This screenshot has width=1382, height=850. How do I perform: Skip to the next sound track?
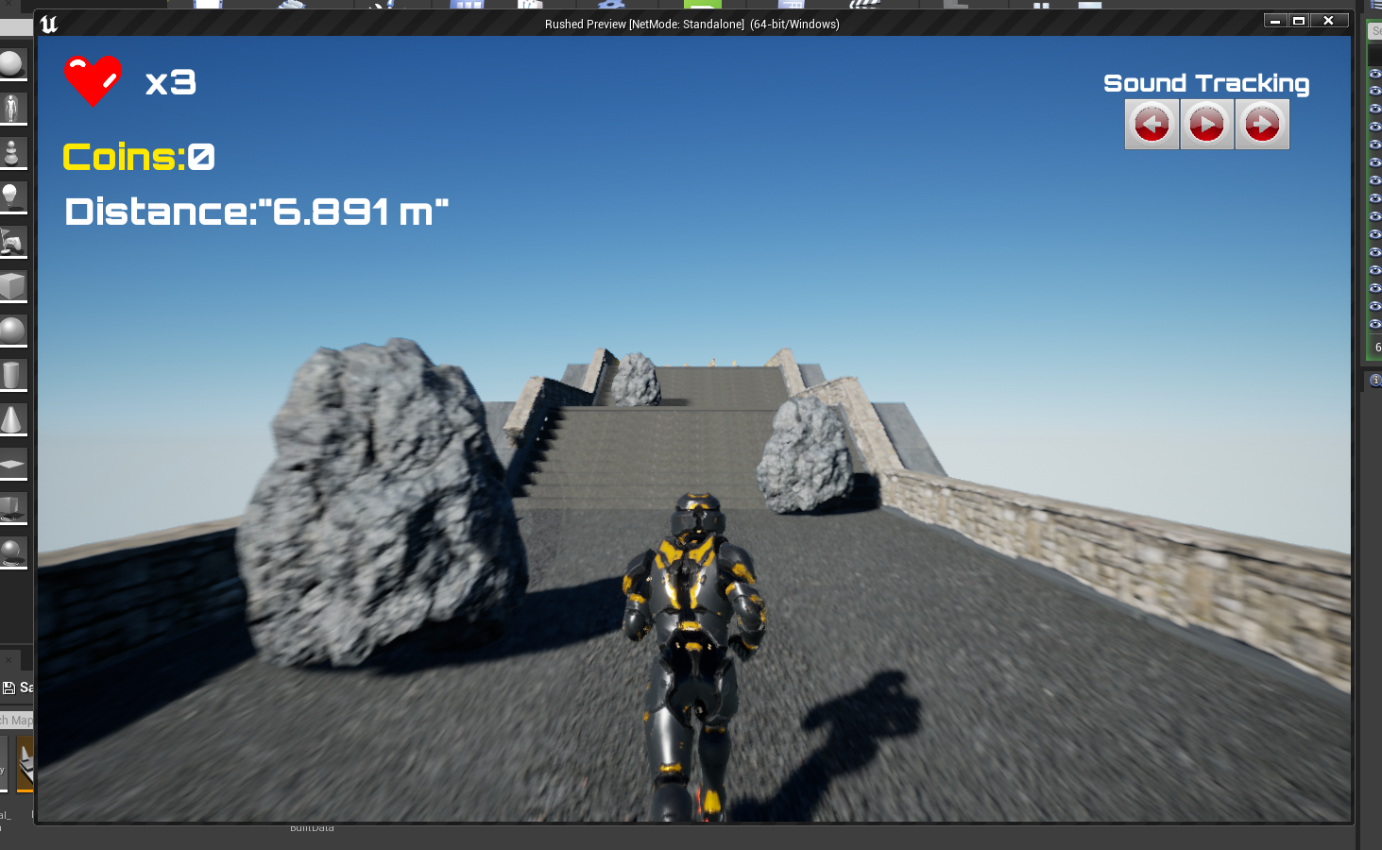(1262, 125)
